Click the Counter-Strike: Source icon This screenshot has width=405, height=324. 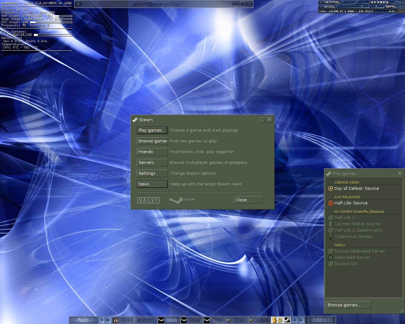pos(331,224)
